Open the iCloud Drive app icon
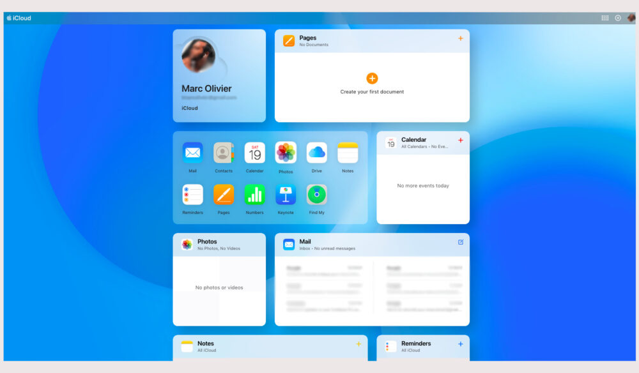Viewport: 639px width, 373px height. pyautogui.click(x=317, y=153)
